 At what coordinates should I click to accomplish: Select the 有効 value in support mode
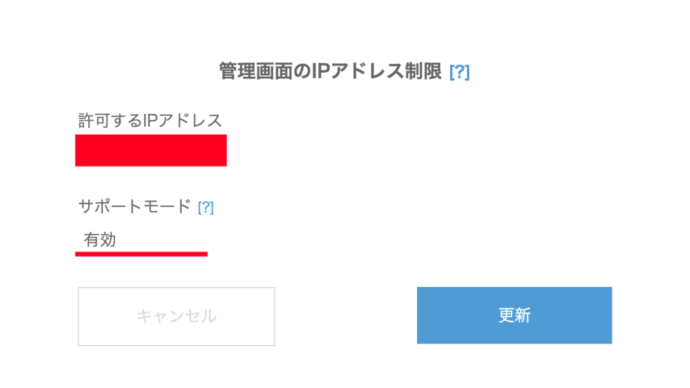coord(100,240)
